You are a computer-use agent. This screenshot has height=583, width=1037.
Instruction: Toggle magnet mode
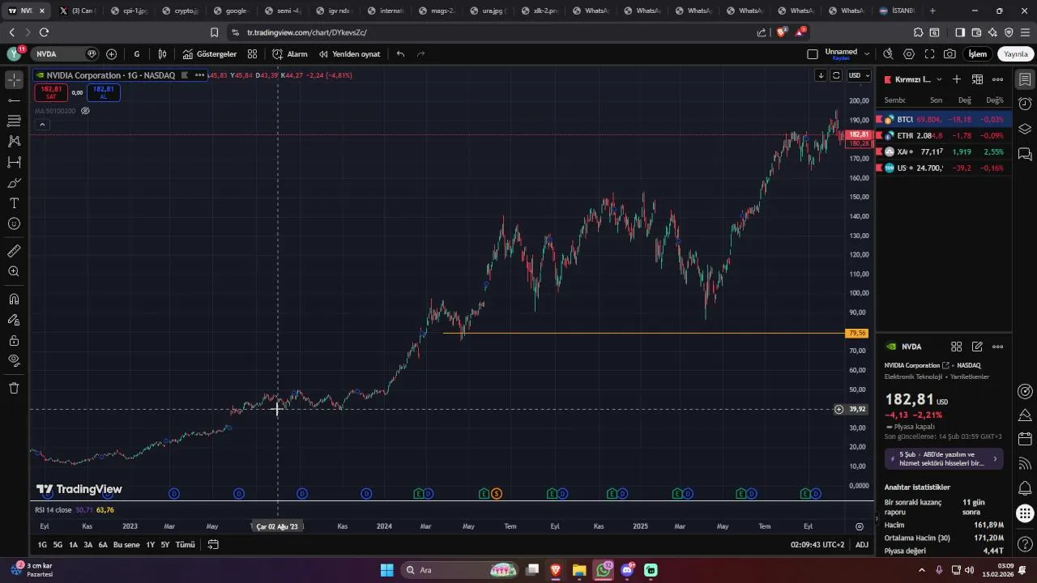click(x=14, y=299)
